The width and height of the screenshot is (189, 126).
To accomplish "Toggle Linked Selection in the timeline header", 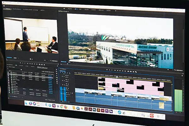I will 65,73.
